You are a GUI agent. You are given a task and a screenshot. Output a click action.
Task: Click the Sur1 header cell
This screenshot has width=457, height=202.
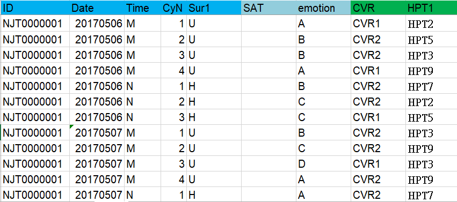(x=214, y=8)
